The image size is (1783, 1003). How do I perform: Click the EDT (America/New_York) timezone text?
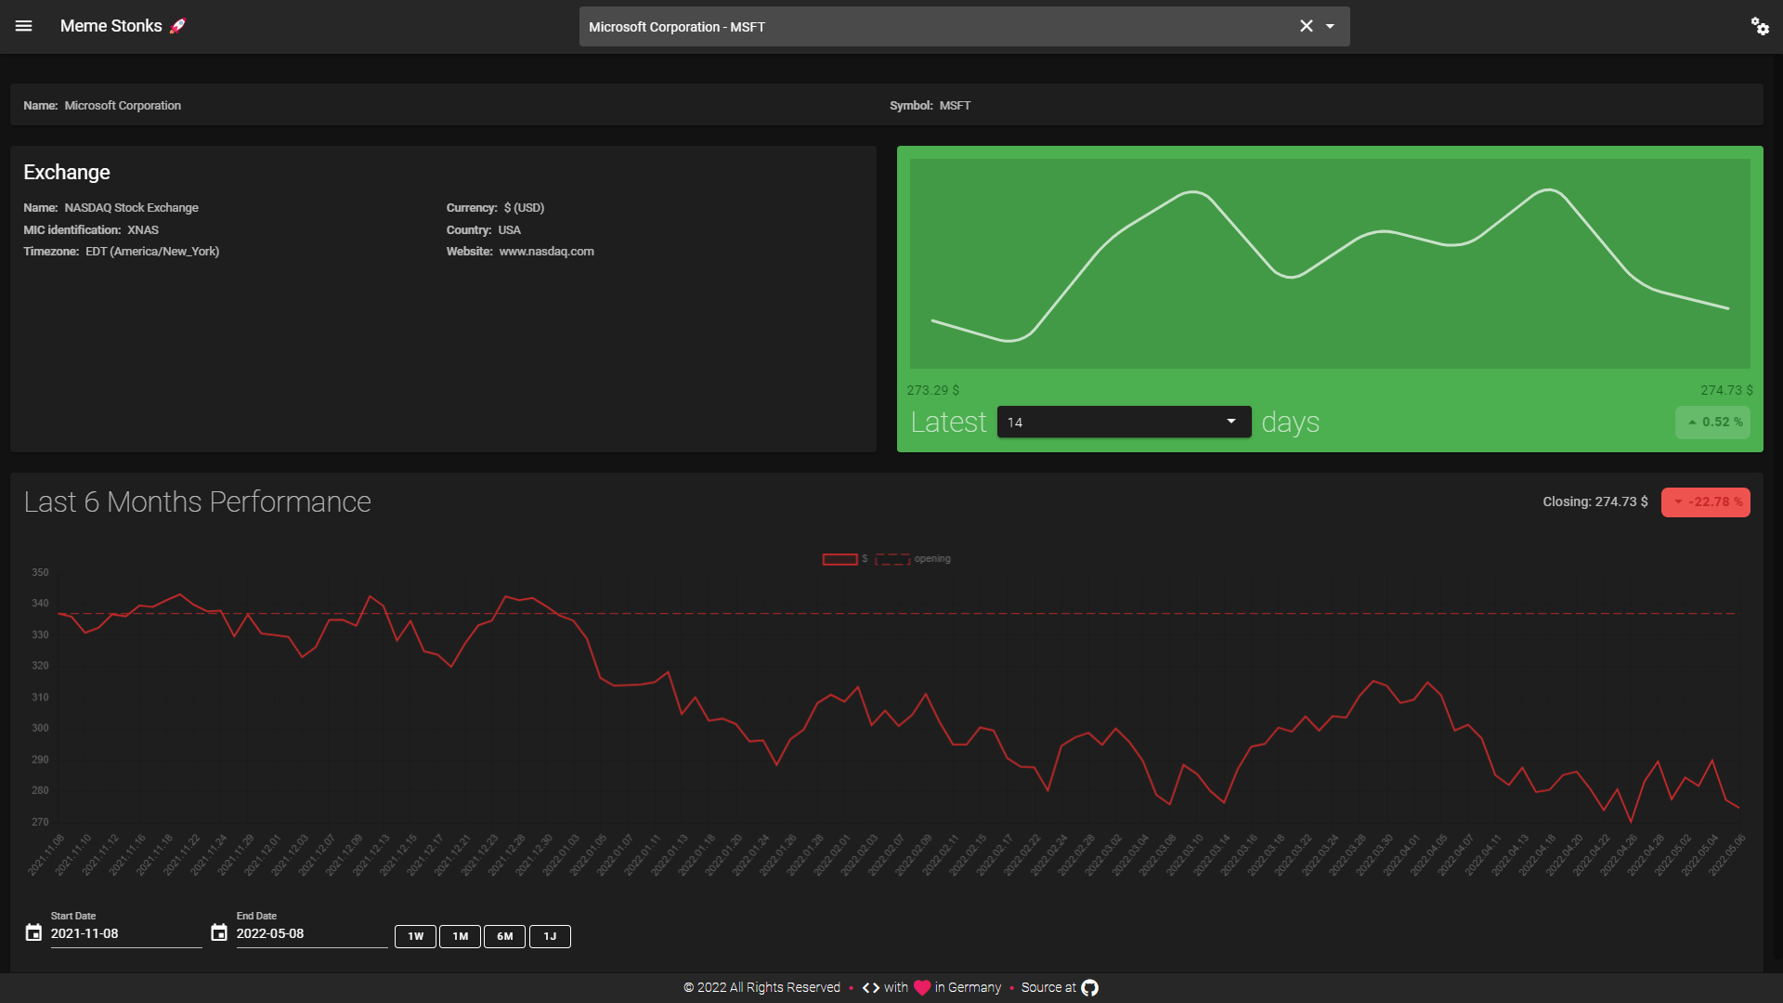152,252
